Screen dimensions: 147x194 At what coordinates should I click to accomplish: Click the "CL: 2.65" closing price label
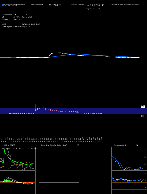pos(53,5)
